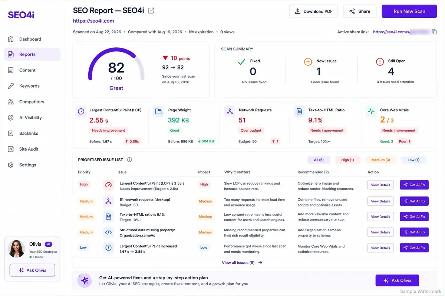Click the Still Open alert icon

point(380,62)
